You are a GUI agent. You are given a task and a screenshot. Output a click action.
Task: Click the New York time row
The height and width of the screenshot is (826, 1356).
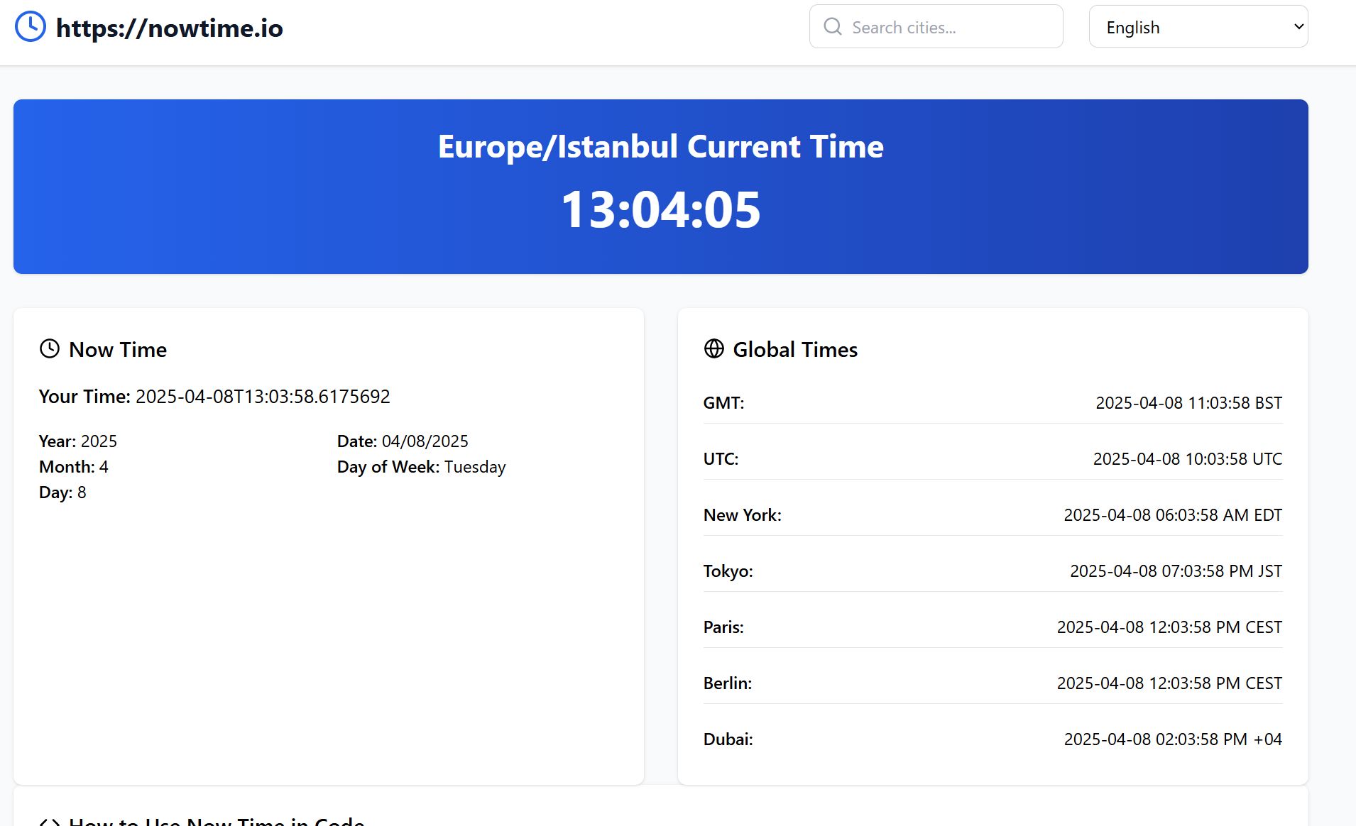[x=992, y=514]
